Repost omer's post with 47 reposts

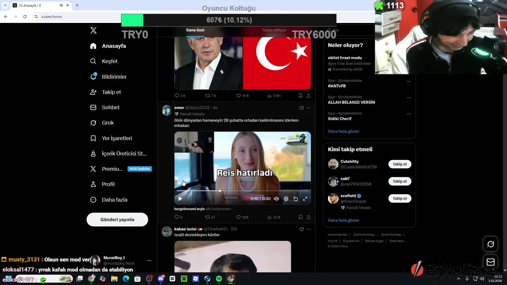coord(210,217)
